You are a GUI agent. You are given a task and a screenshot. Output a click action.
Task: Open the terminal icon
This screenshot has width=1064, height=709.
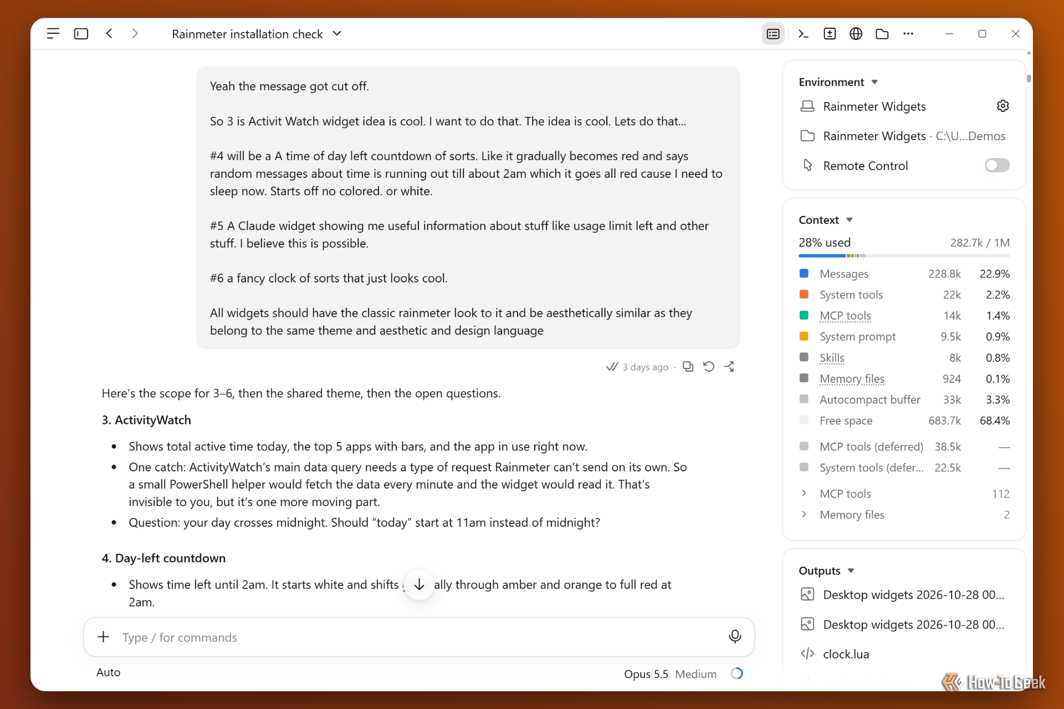tap(803, 34)
